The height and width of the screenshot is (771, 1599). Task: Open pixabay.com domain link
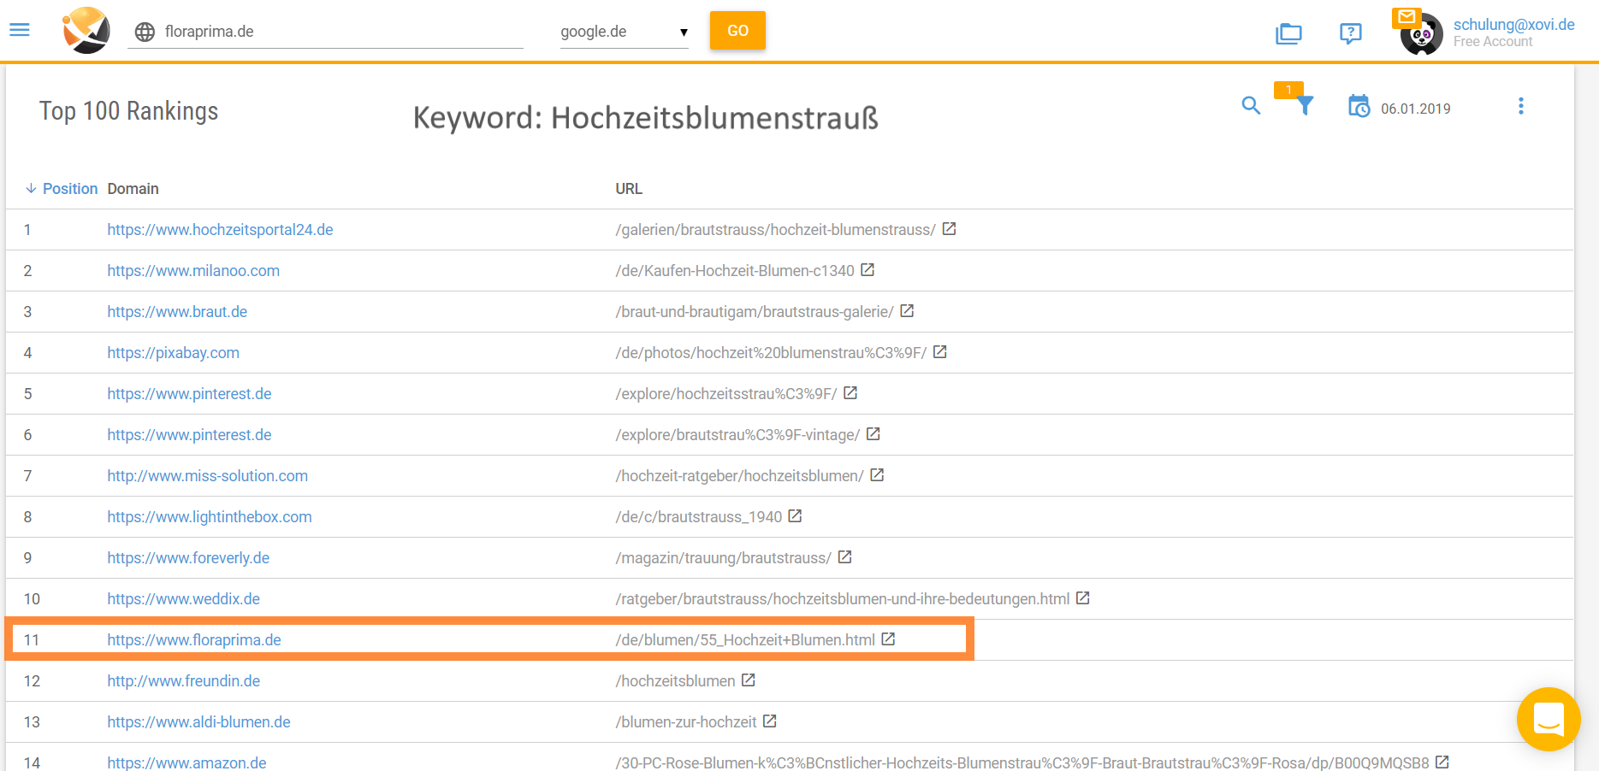click(173, 353)
